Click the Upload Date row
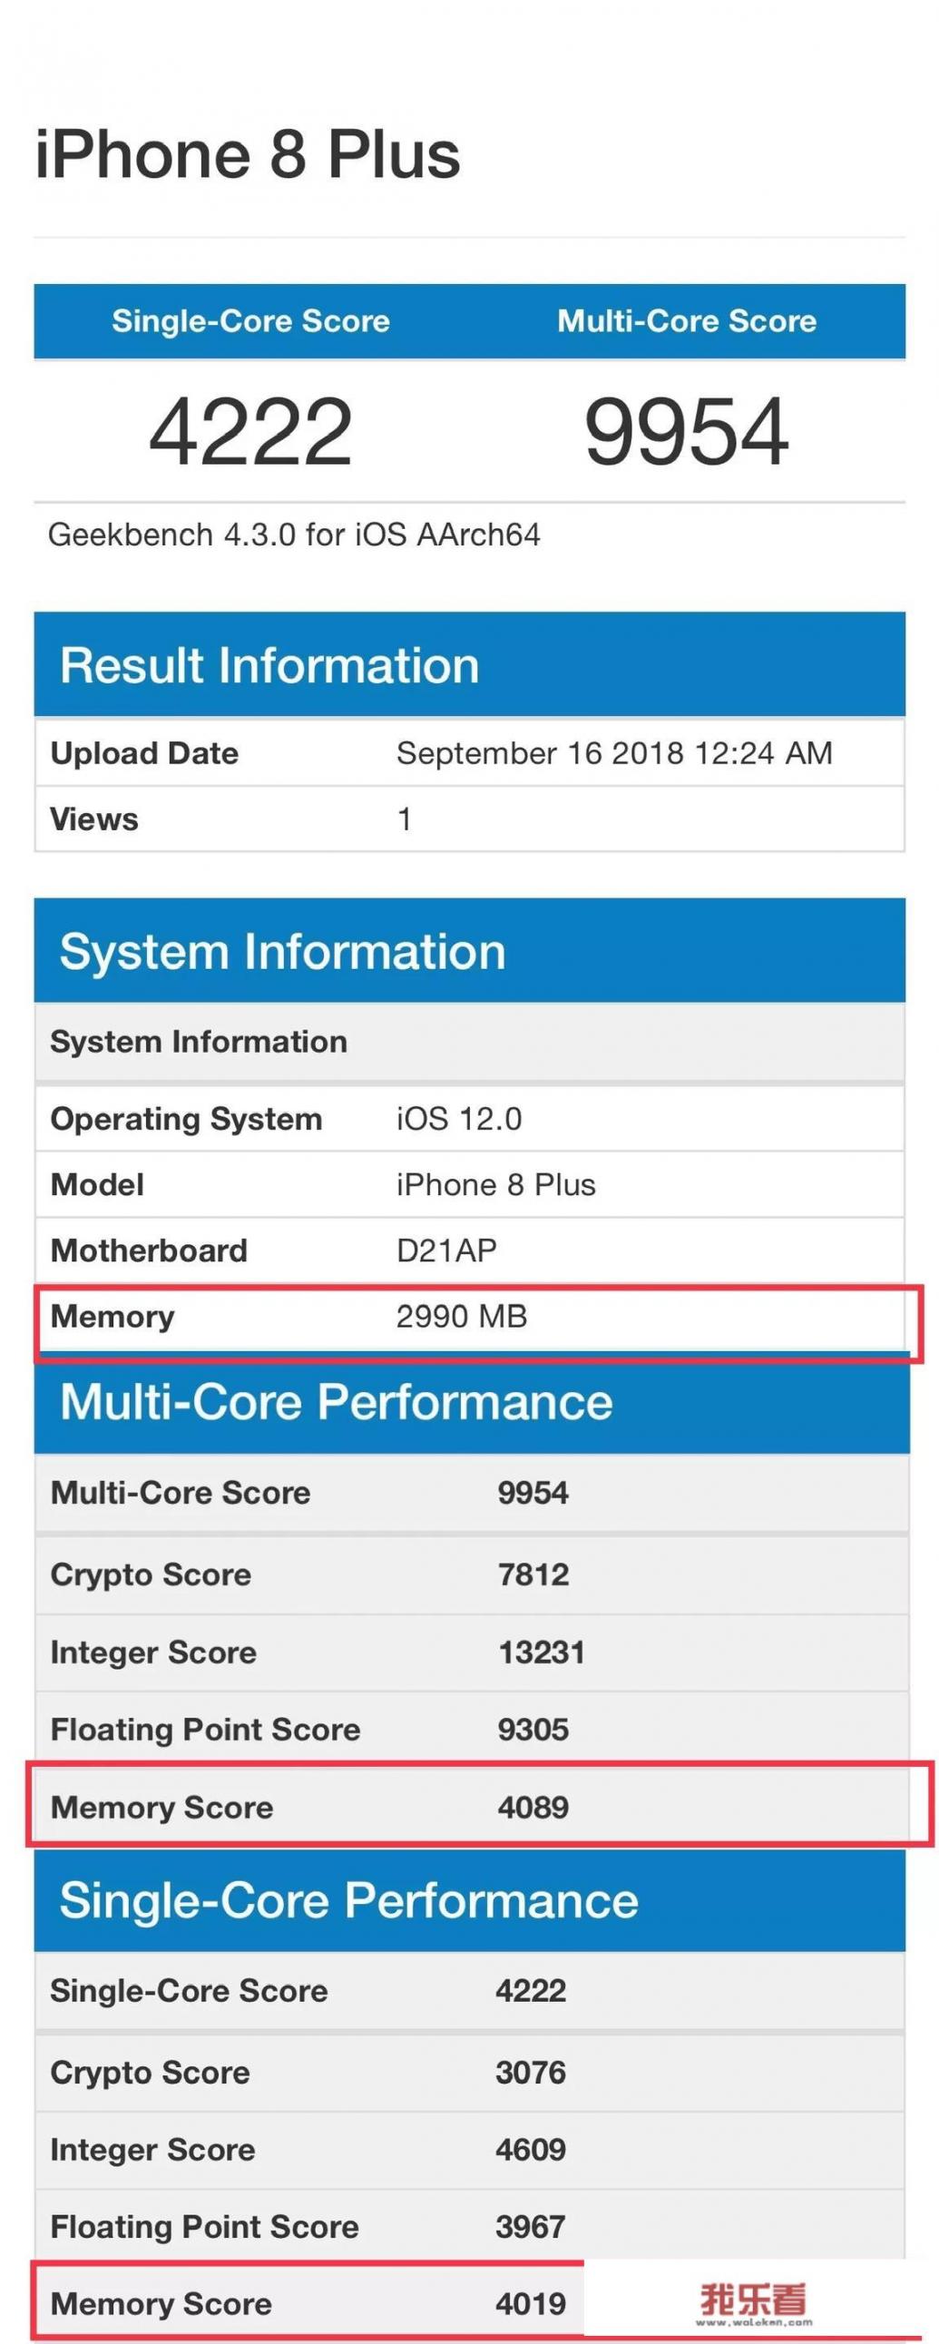The image size is (939, 2344). click(470, 752)
